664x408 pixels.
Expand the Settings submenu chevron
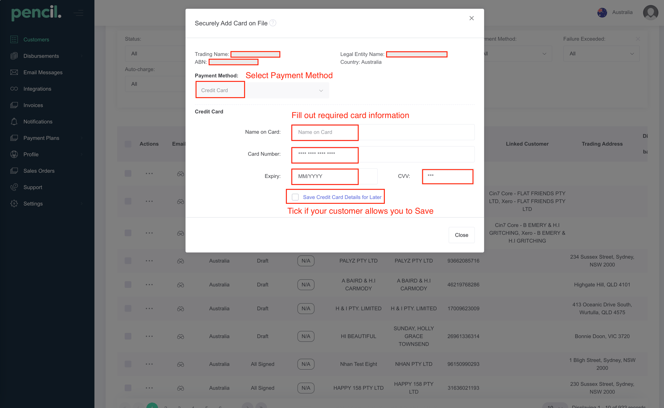coord(82,204)
